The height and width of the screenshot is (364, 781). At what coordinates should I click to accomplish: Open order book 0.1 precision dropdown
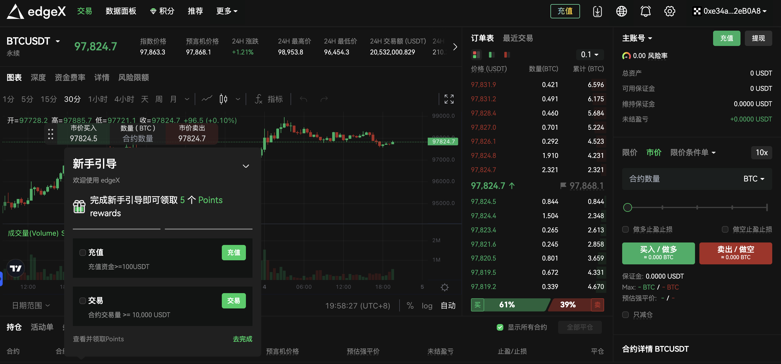coord(590,54)
